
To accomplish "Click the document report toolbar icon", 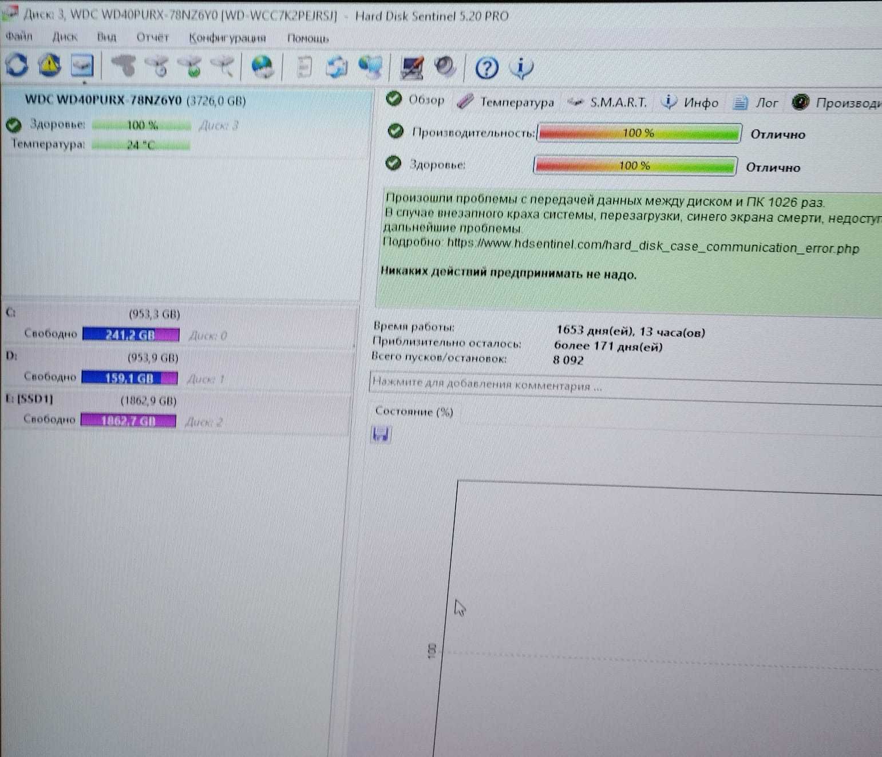I will pos(305,67).
